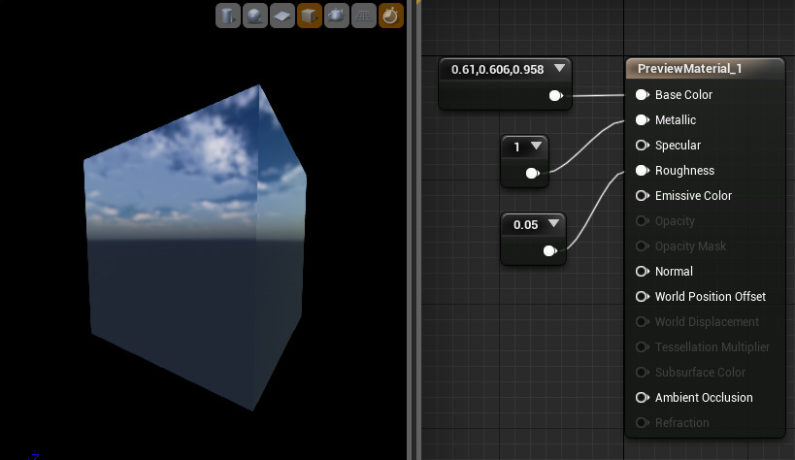The height and width of the screenshot is (460, 795).
Task: Click output pin of the 0.05 node
Action: 550,251
